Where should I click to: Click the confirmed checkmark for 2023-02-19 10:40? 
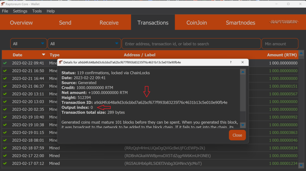(5, 117)
